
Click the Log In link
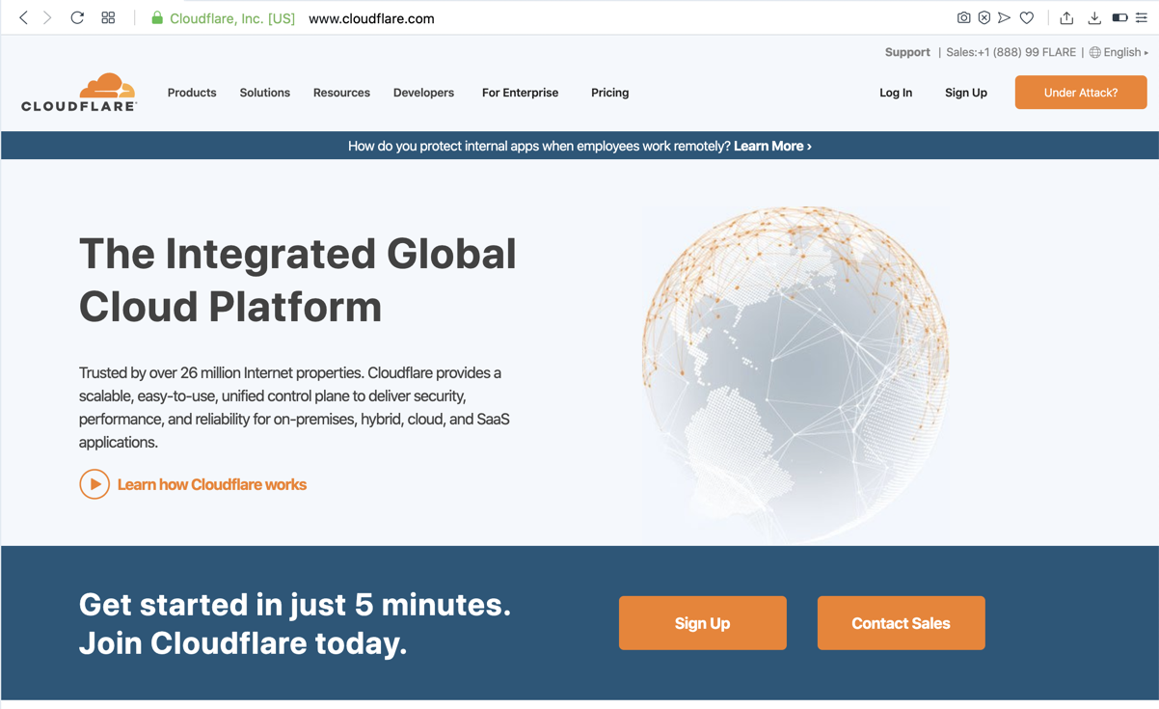[x=896, y=93]
